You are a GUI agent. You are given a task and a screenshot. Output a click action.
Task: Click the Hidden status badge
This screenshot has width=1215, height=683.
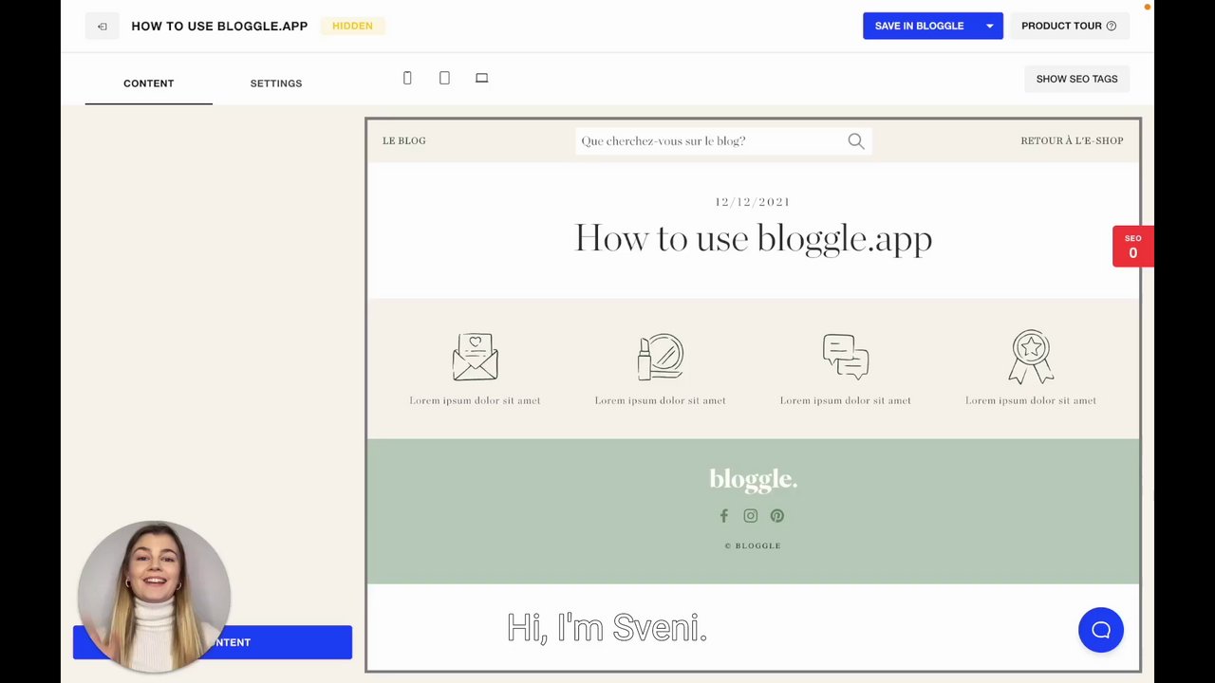352,27
